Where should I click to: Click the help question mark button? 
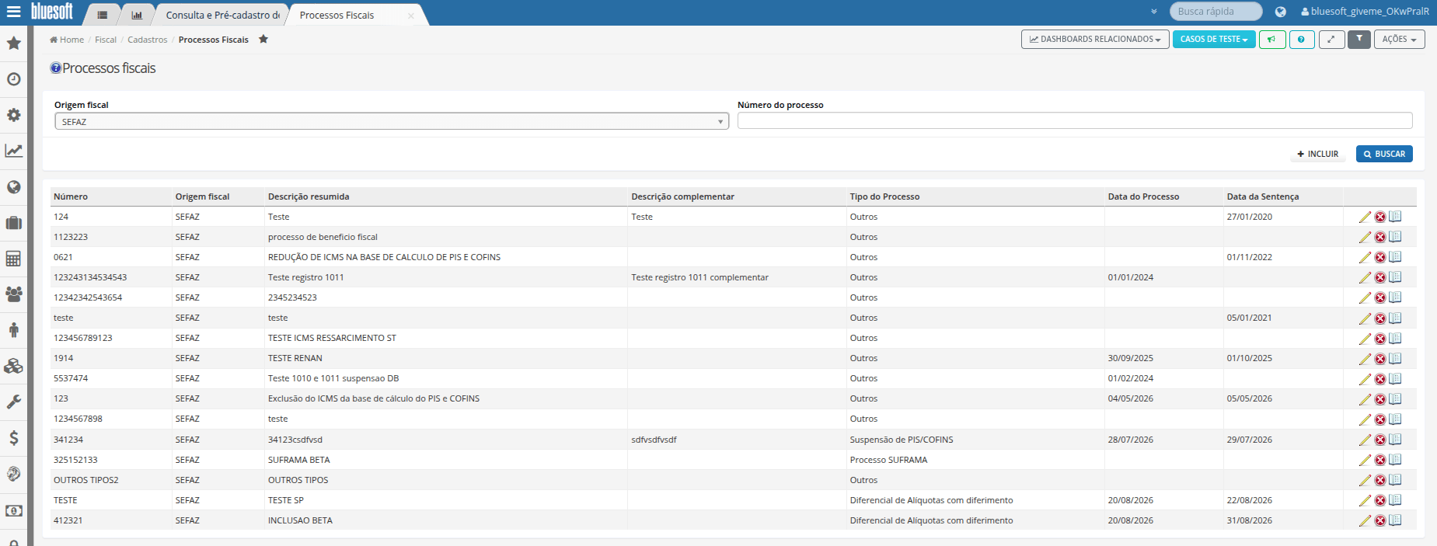1302,39
